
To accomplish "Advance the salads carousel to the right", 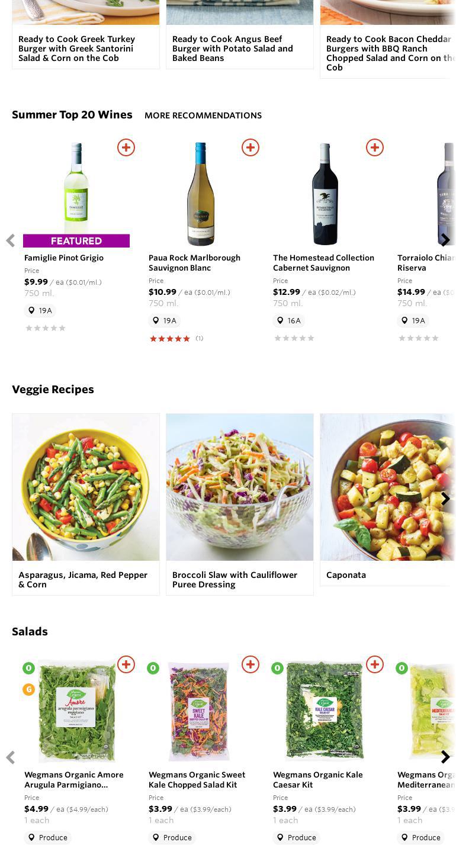I will [x=445, y=757].
